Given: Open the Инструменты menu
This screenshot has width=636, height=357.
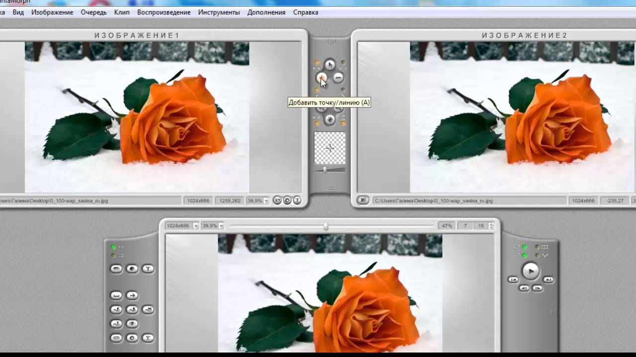Looking at the screenshot, I should click(x=219, y=12).
